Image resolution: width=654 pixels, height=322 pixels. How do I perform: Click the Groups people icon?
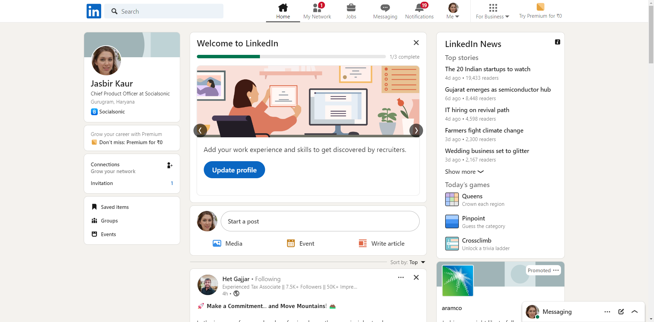(x=94, y=220)
